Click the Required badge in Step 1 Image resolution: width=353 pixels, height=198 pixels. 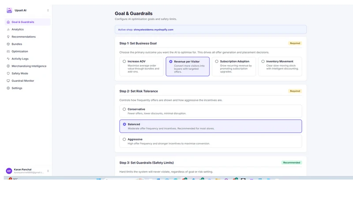[295, 43]
